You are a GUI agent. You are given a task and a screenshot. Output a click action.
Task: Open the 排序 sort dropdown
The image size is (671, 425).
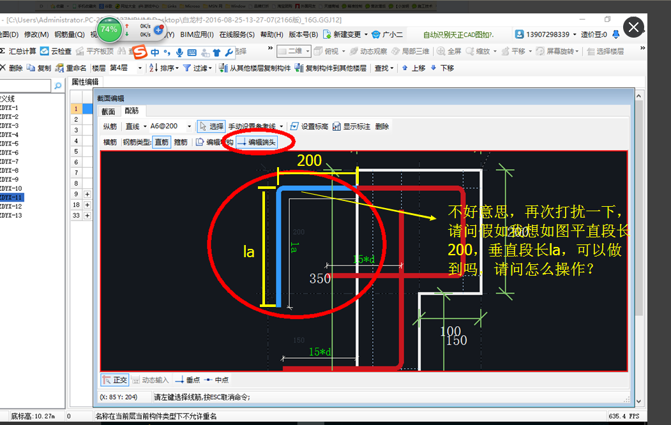click(164, 68)
